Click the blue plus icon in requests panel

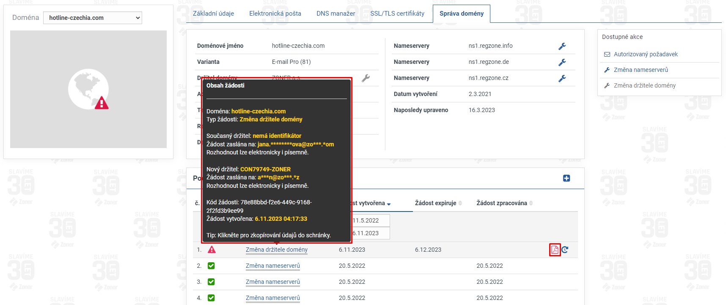(566, 179)
